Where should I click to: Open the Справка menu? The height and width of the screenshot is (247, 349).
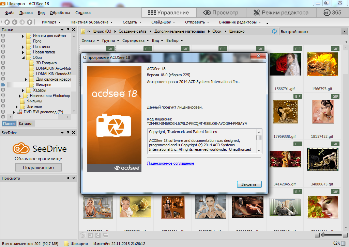(x=83, y=13)
